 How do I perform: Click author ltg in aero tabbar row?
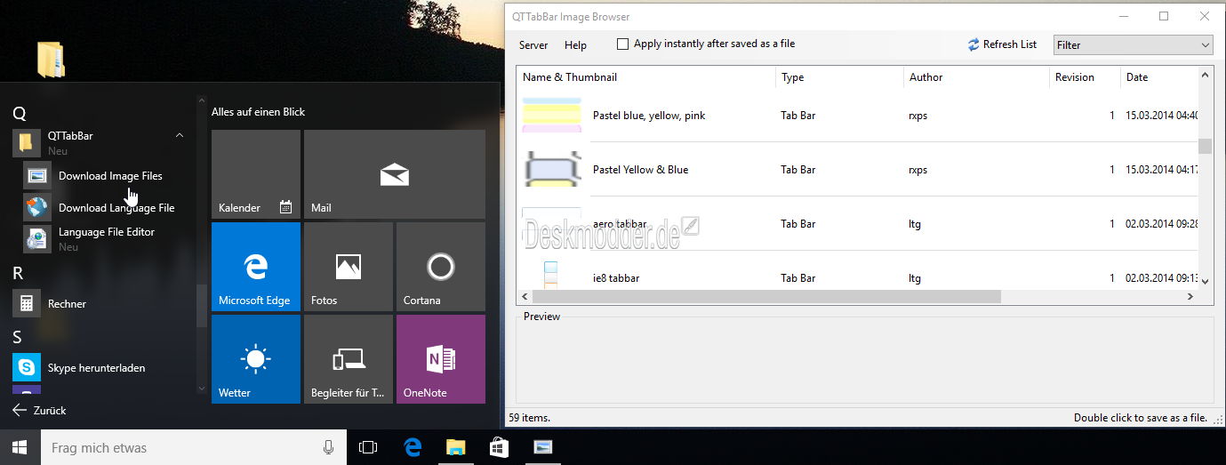(915, 224)
